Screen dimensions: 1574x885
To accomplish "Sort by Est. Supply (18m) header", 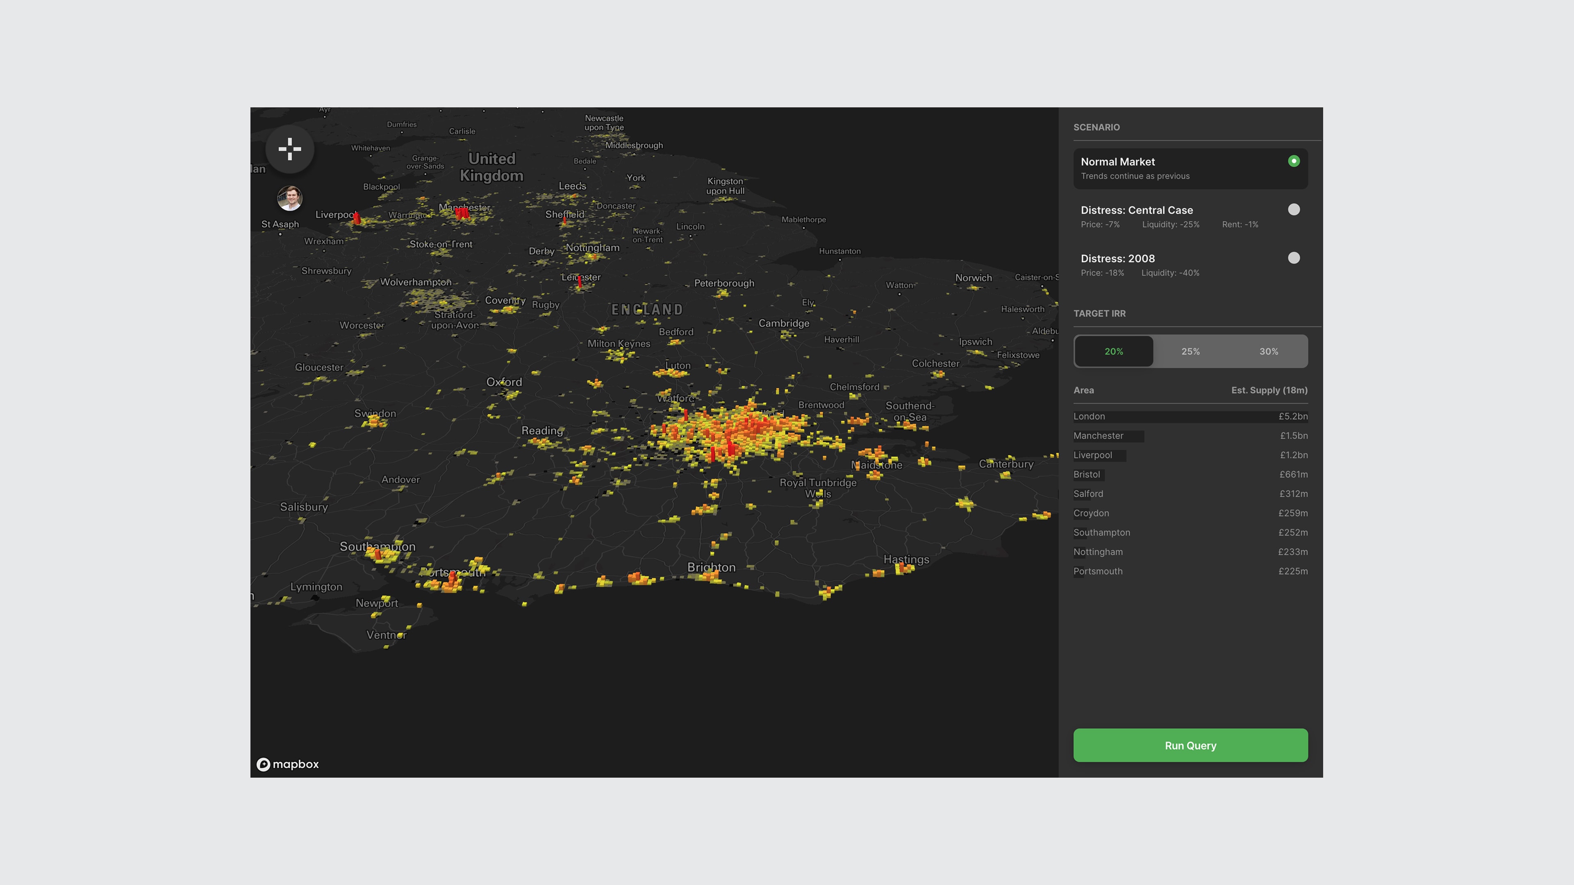I will click(1269, 390).
